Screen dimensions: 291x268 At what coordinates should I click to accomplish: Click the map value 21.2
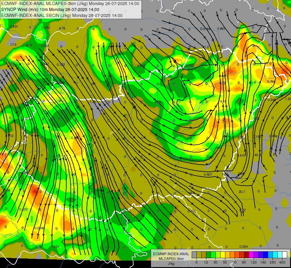(x=205, y=47)
